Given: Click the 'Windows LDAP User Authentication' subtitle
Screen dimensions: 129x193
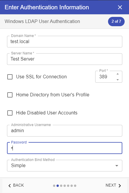Looking at the screenshot, I should point(42,22).
